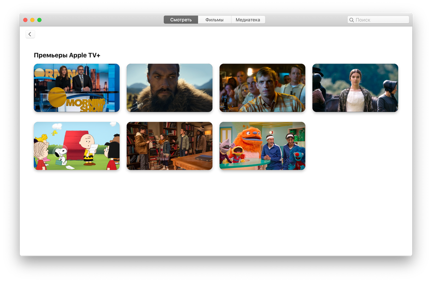This screenshot has height=282, width=432.
Task: Minimize window with the yellow button
Action: coord(32,20)
